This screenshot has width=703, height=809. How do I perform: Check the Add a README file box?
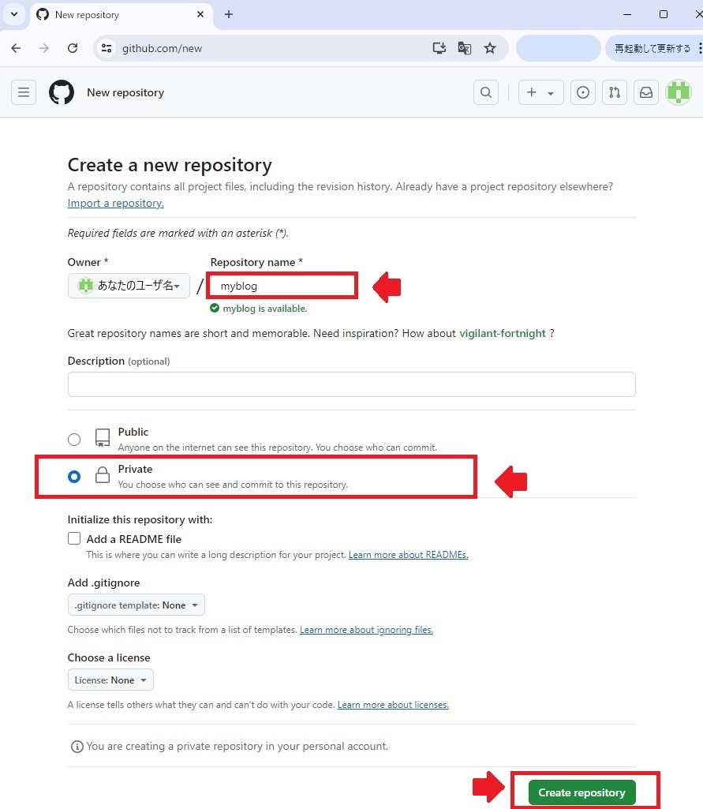pos(74,539)
